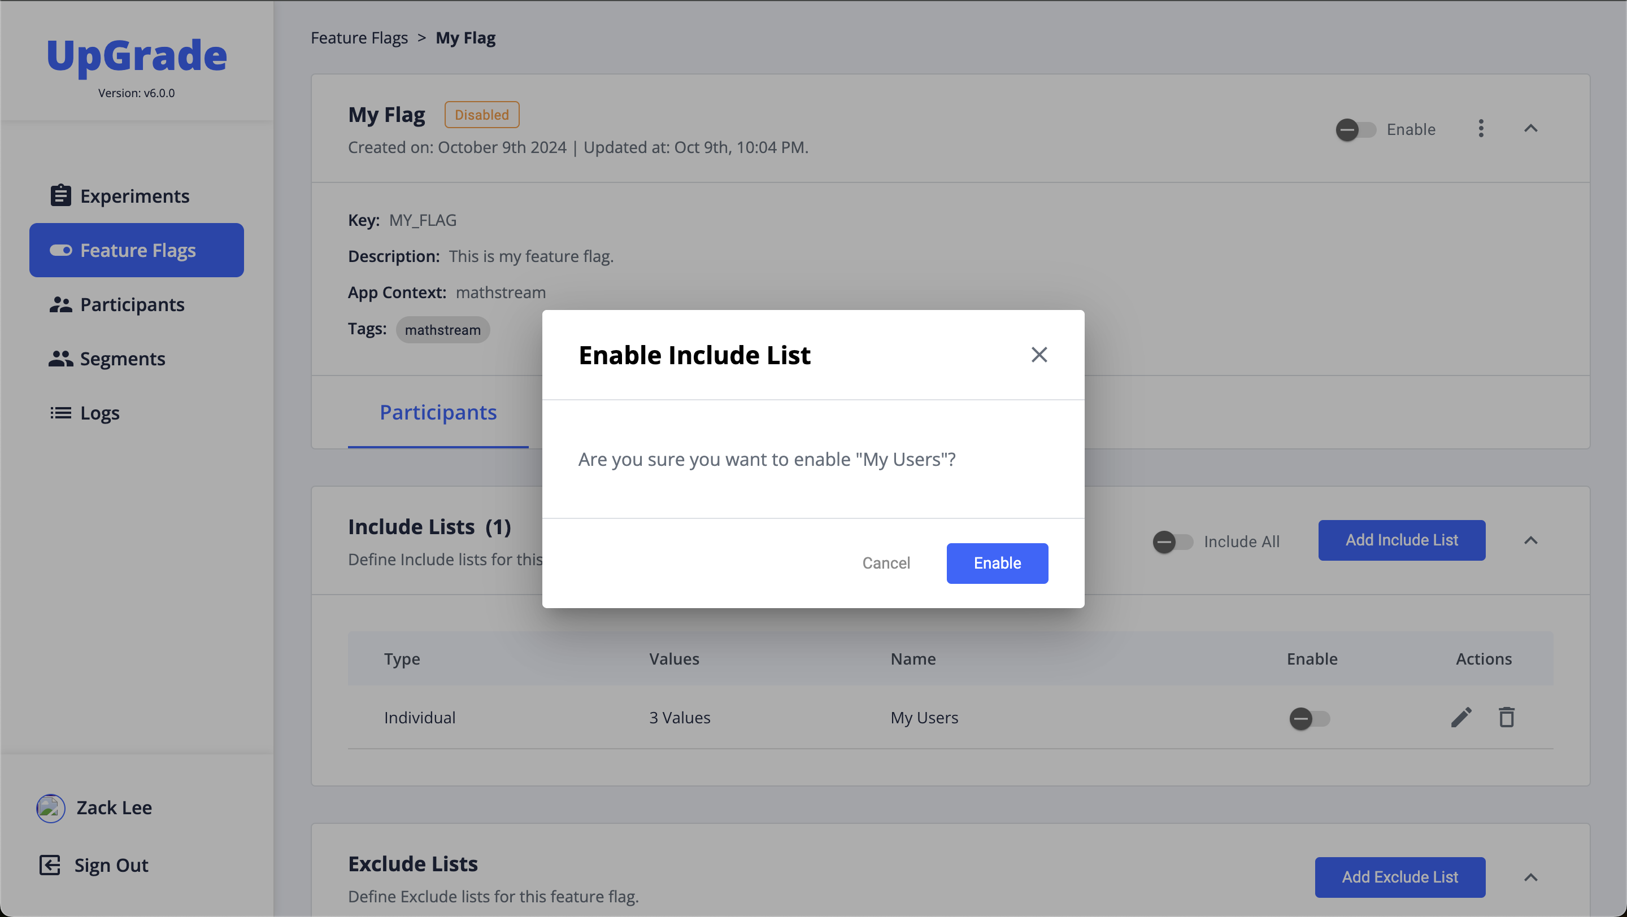The image size is (1627, 917).
Task: Toggle enable switch for My Users row
Action: tap(1309, 718)
